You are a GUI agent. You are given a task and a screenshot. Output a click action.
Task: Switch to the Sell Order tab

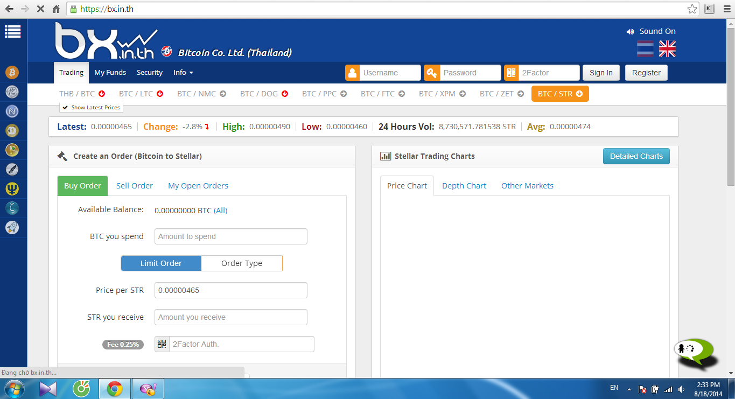(135, 186)
